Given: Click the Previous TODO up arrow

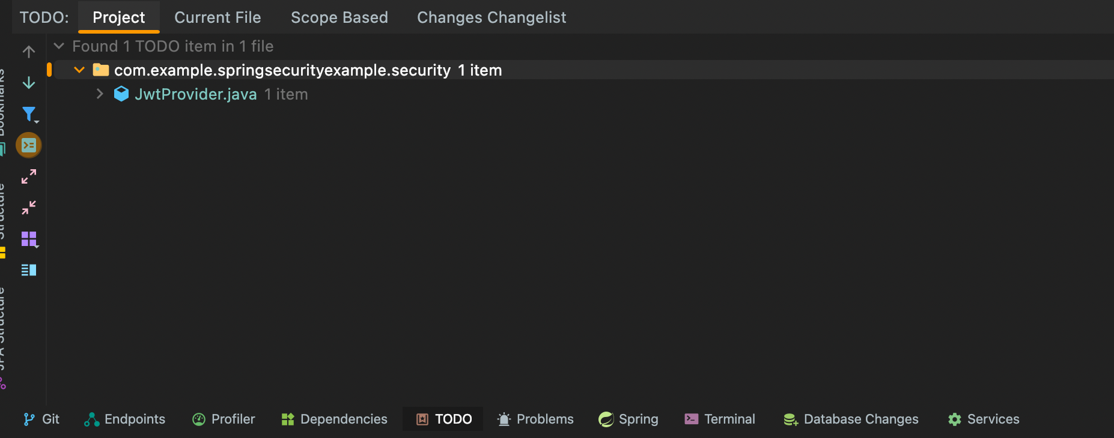Looking at the screenshot, I should coord(28,52).
